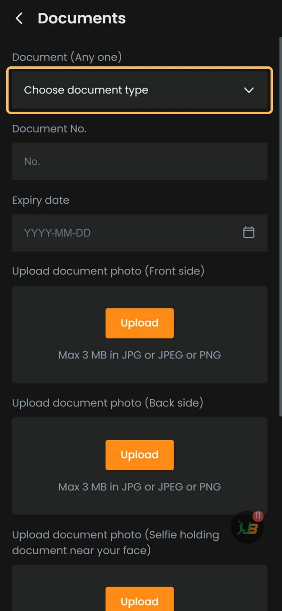Viewport: 282px width, 611px height.
Task: Click the highlighted document type combo box
Action: (x=139, y=90)
